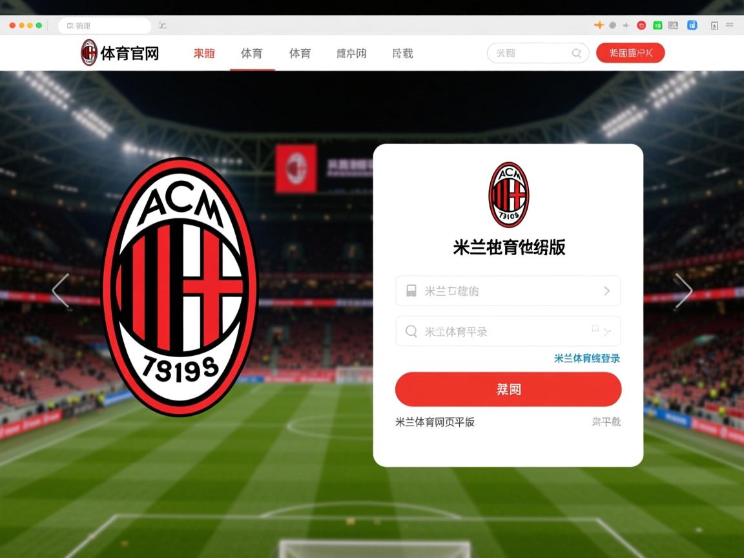
Task: Click the red circular extension icon
Action: click(x=641, y=26)
